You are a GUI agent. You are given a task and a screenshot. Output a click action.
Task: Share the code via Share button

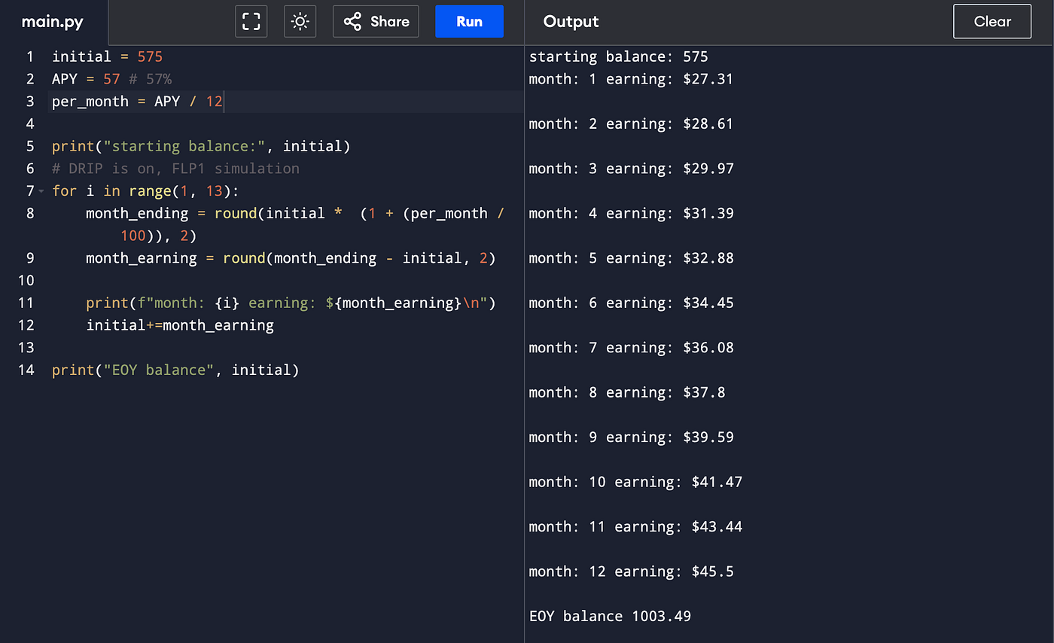coord(376,21)
